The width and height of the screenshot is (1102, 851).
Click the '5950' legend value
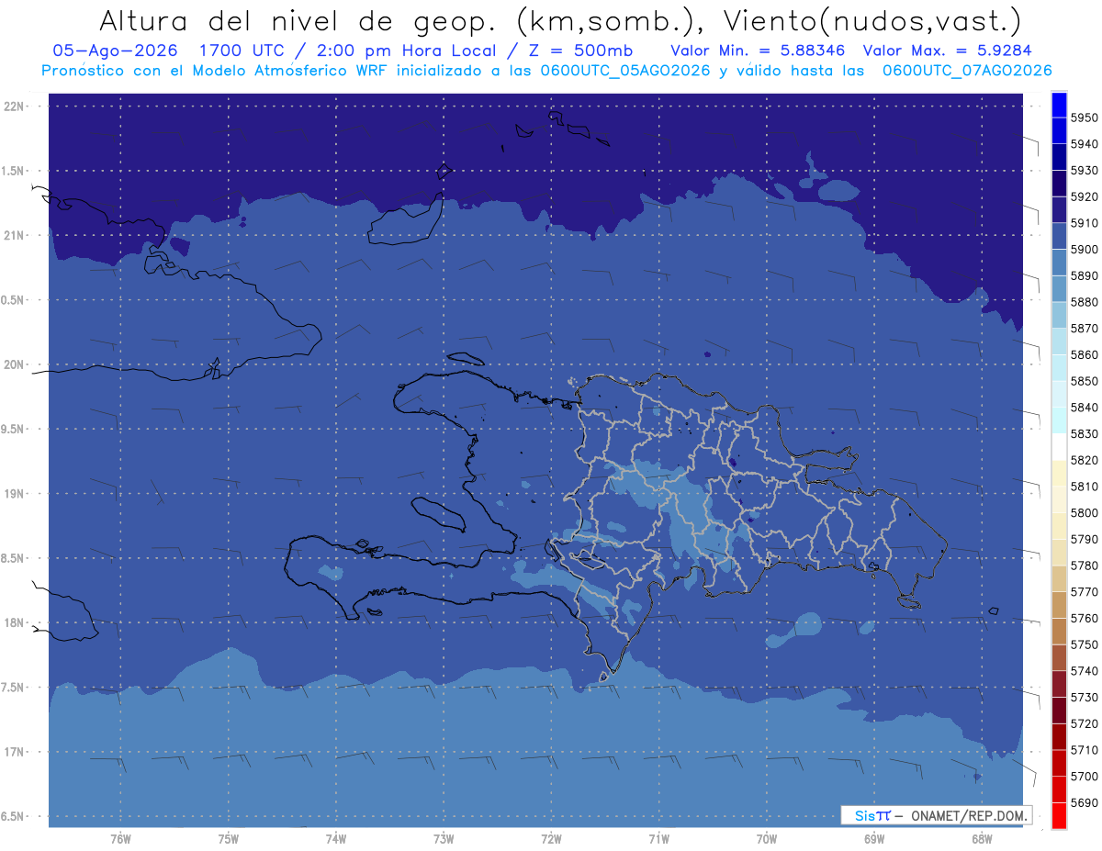tap(1085, 118)
